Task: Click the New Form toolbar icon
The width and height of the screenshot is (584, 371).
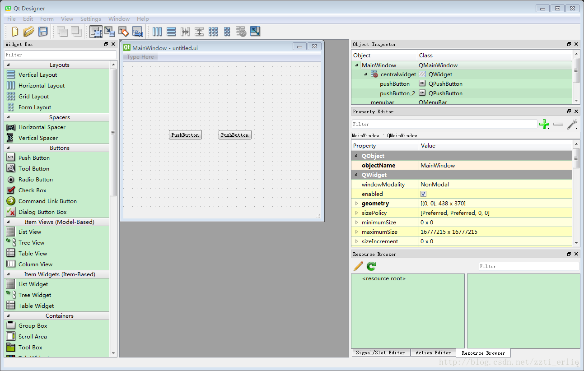Action: click(15, 32)
